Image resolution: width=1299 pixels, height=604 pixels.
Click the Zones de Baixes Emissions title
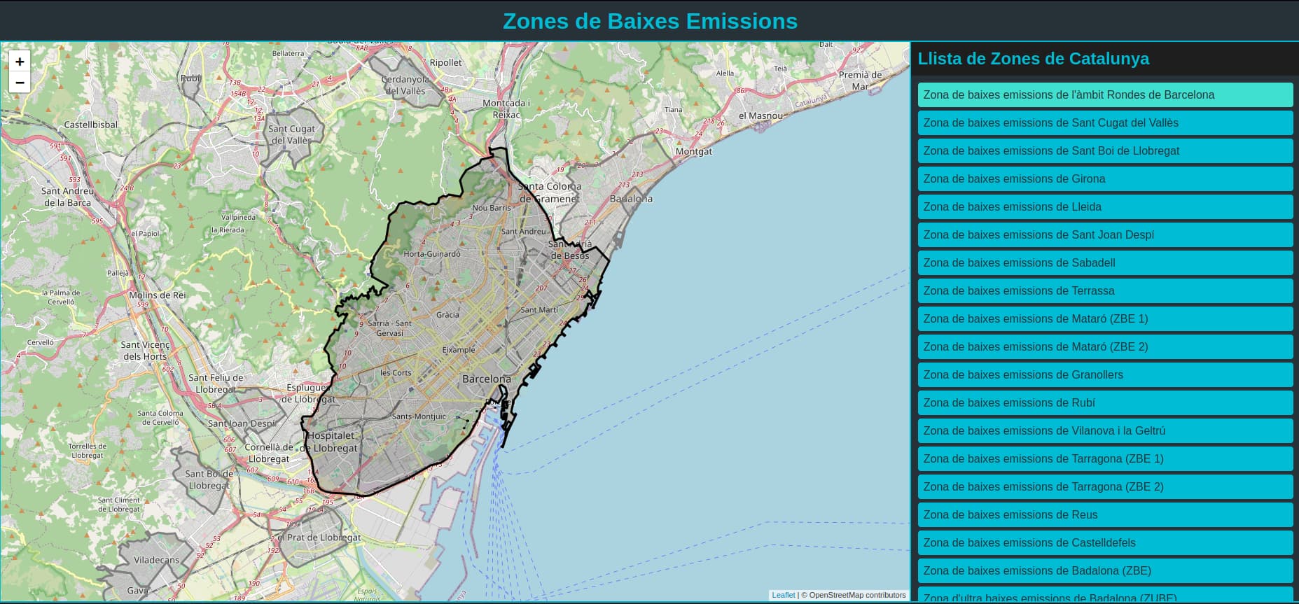point(650,21)
